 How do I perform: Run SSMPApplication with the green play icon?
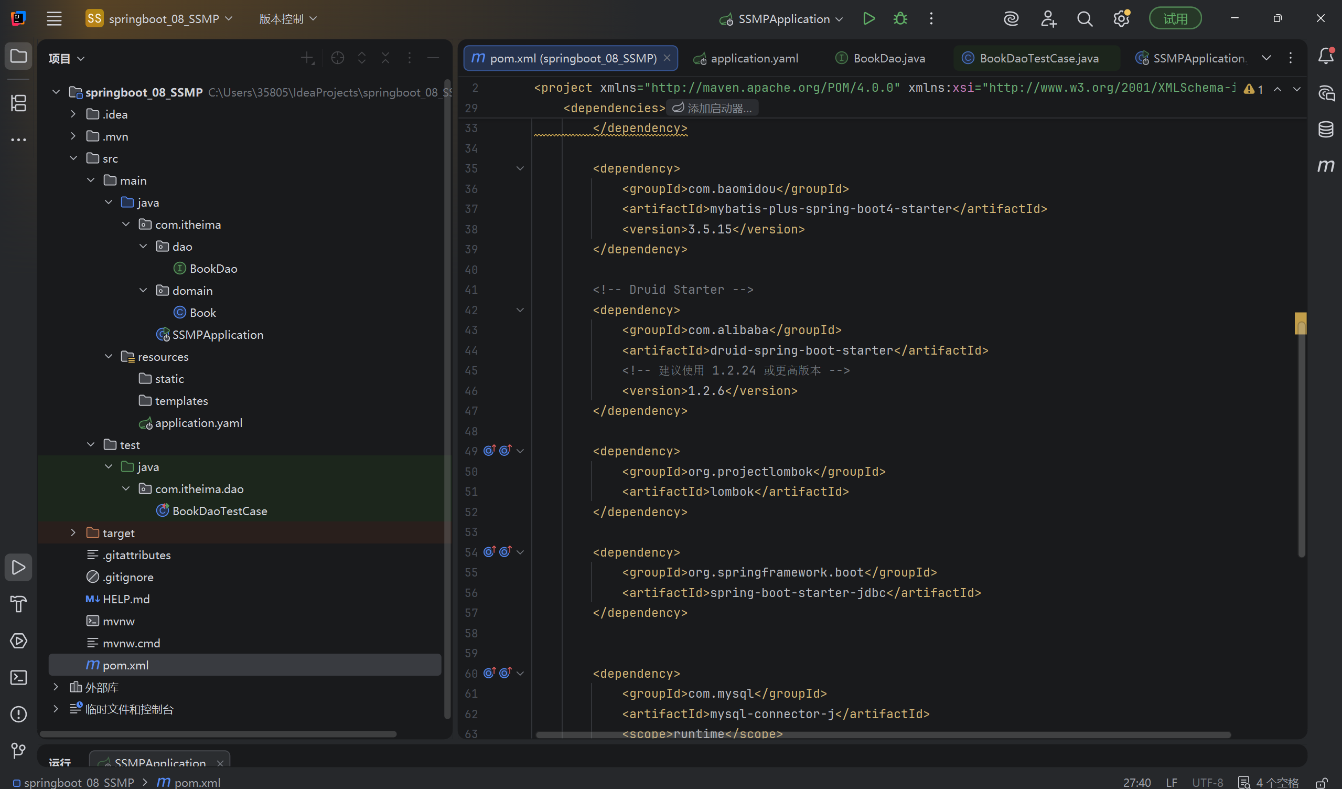868,19
